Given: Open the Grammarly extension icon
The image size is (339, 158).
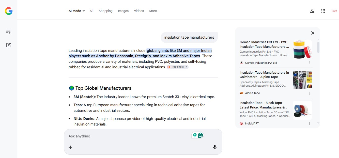Looking at the screenshot, I should (x=201, y=135).
